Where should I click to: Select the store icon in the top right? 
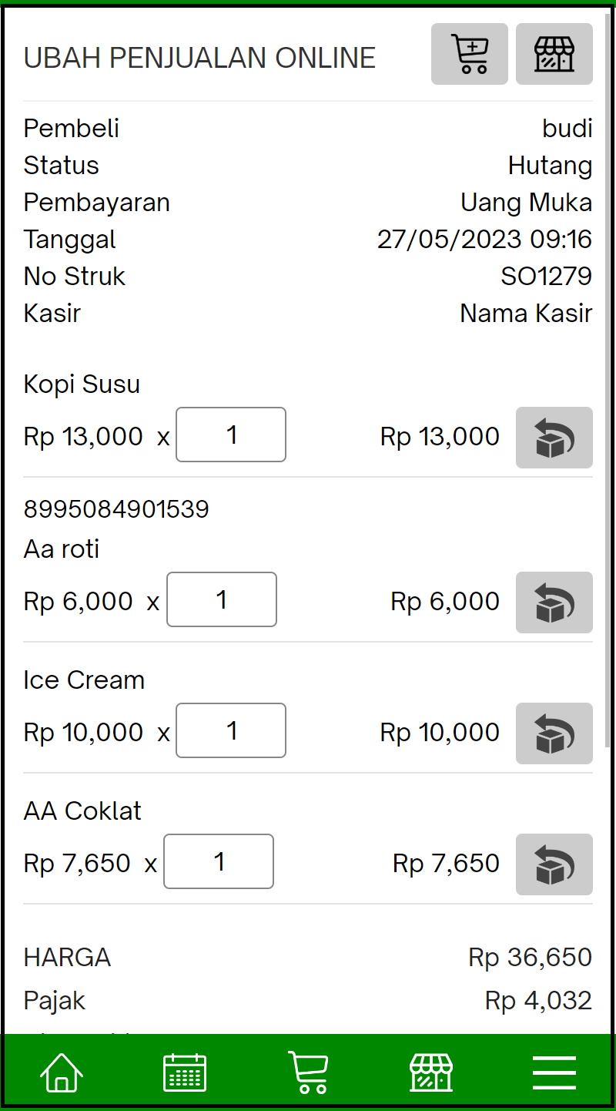pos(554,53)
